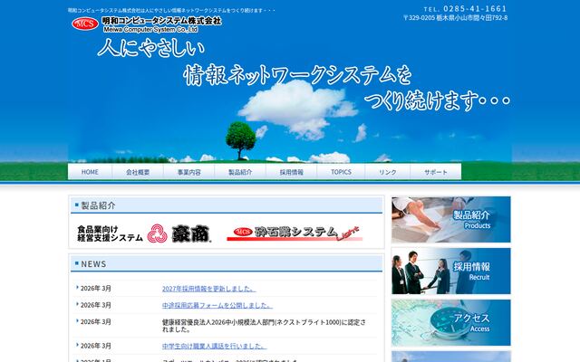Click the 採用情報 Recruit sidebar banner
Screen dimensions: 580x362
[451, 271]
